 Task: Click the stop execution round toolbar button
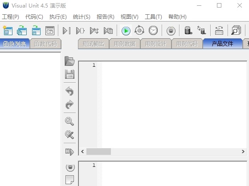click(x=171, y=31)
